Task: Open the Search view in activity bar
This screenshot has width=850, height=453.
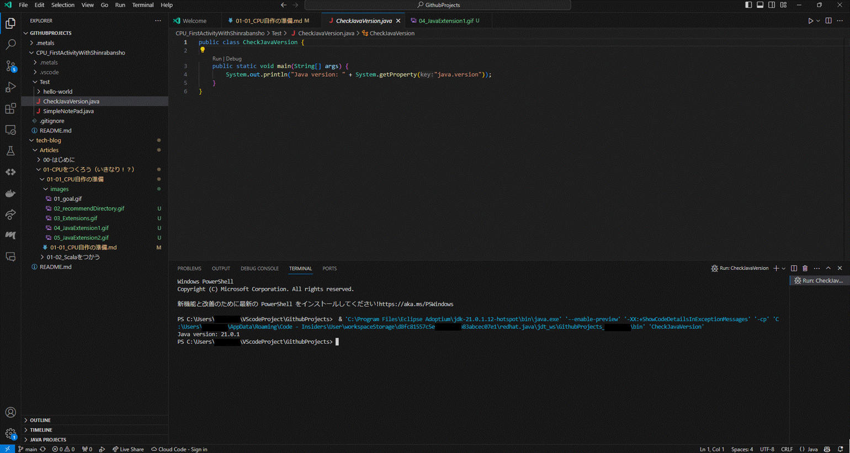Action: (x=10, y=45)
